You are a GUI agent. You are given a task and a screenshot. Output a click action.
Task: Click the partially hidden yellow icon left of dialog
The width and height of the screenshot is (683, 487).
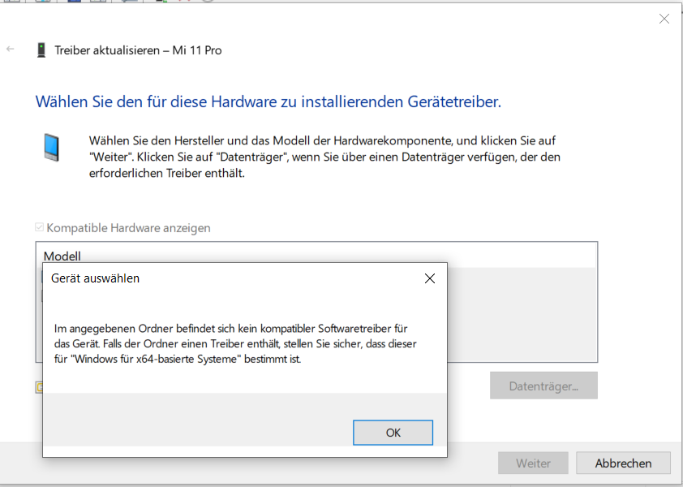coord(38,387)
